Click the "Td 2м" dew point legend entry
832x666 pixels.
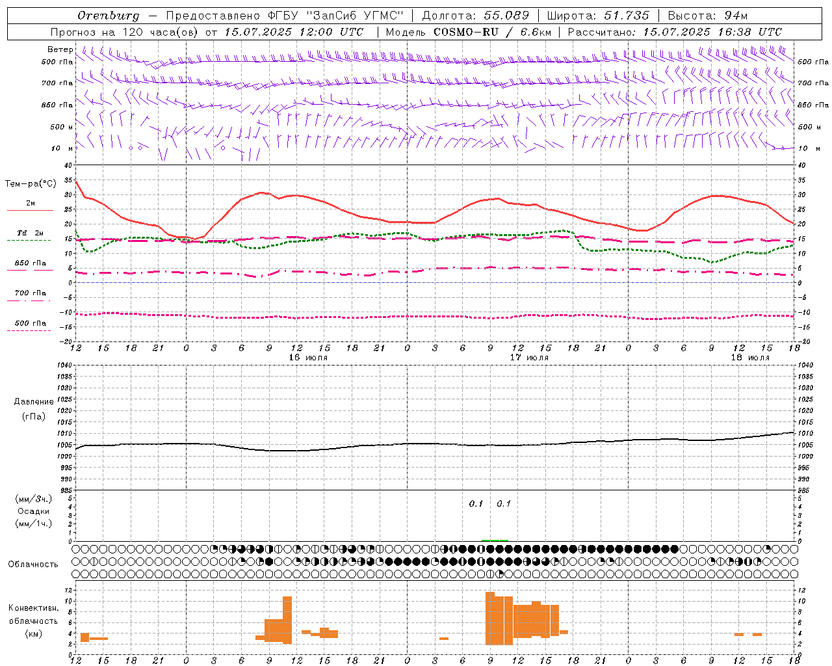[x=31, y=233]
